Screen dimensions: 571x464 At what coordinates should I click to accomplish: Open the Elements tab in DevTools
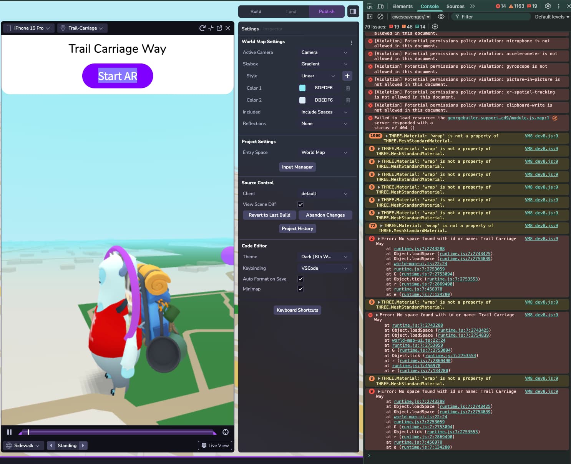click(x=402, y=6)
